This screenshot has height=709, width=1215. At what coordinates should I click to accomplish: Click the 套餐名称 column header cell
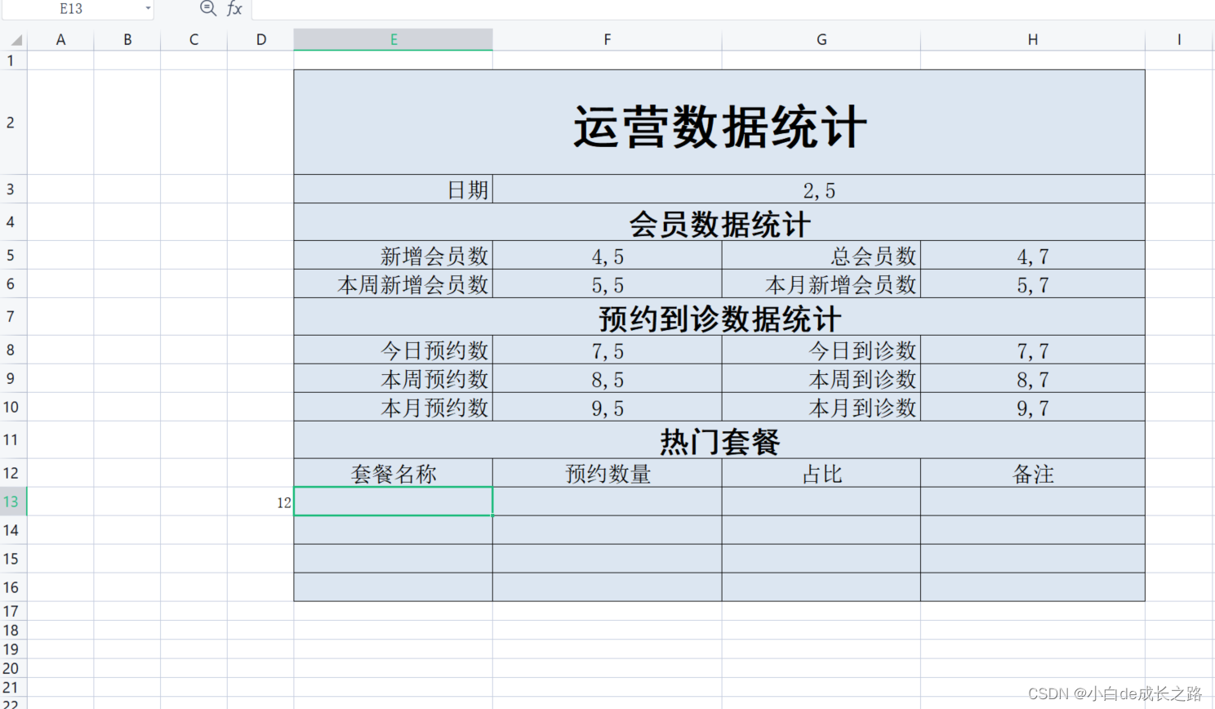coord(393,473)
